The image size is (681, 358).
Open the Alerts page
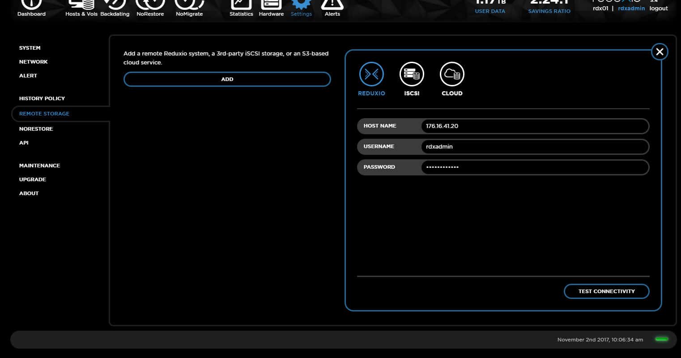[x=332, y=8]
